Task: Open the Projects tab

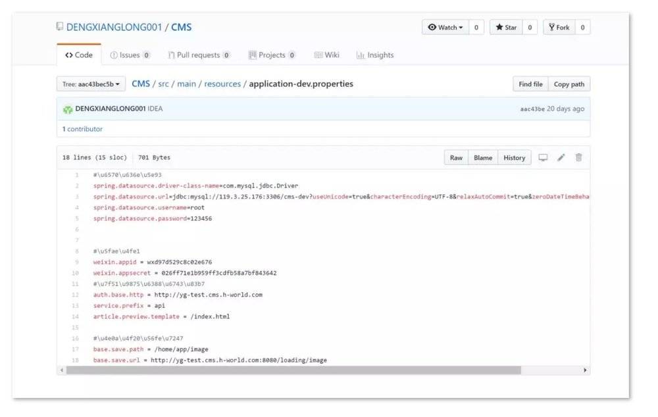Action: coord(272,55)
